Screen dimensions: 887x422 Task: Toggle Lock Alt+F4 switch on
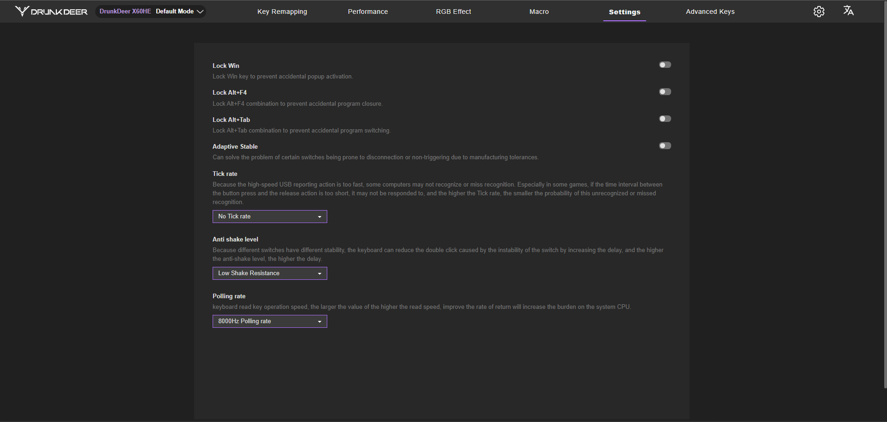[665, 92]
